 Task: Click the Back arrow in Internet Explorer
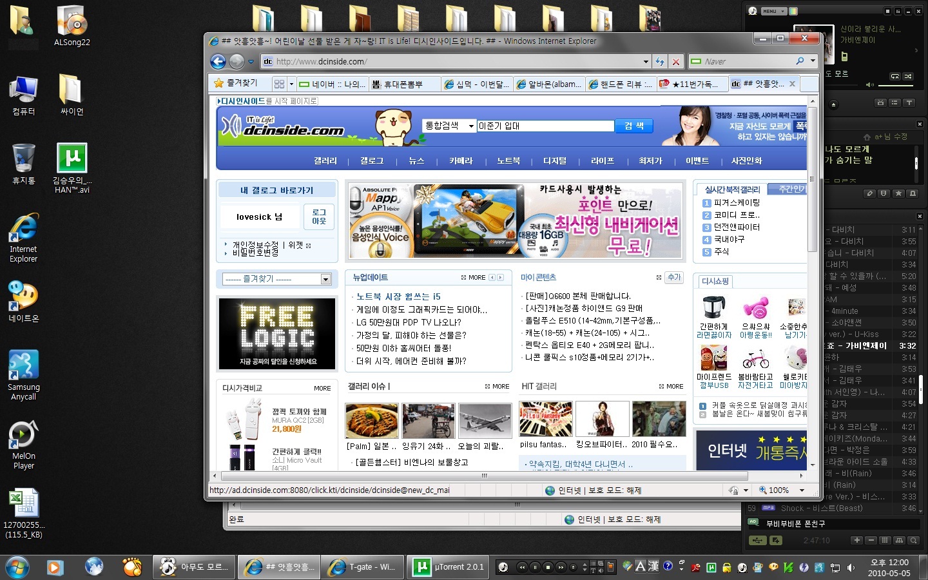click(x=218, y=61)
